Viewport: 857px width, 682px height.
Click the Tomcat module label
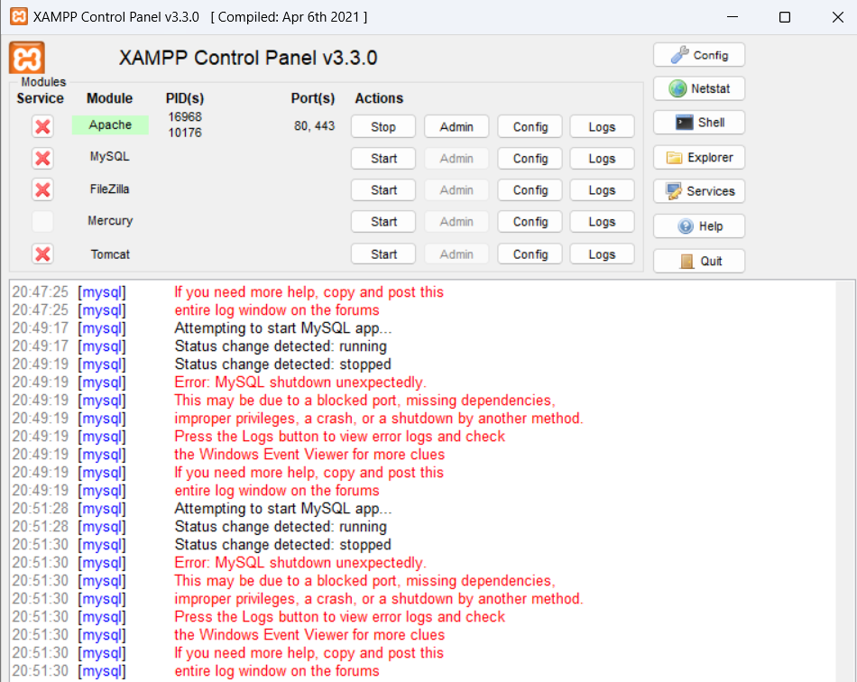[110, 254]
